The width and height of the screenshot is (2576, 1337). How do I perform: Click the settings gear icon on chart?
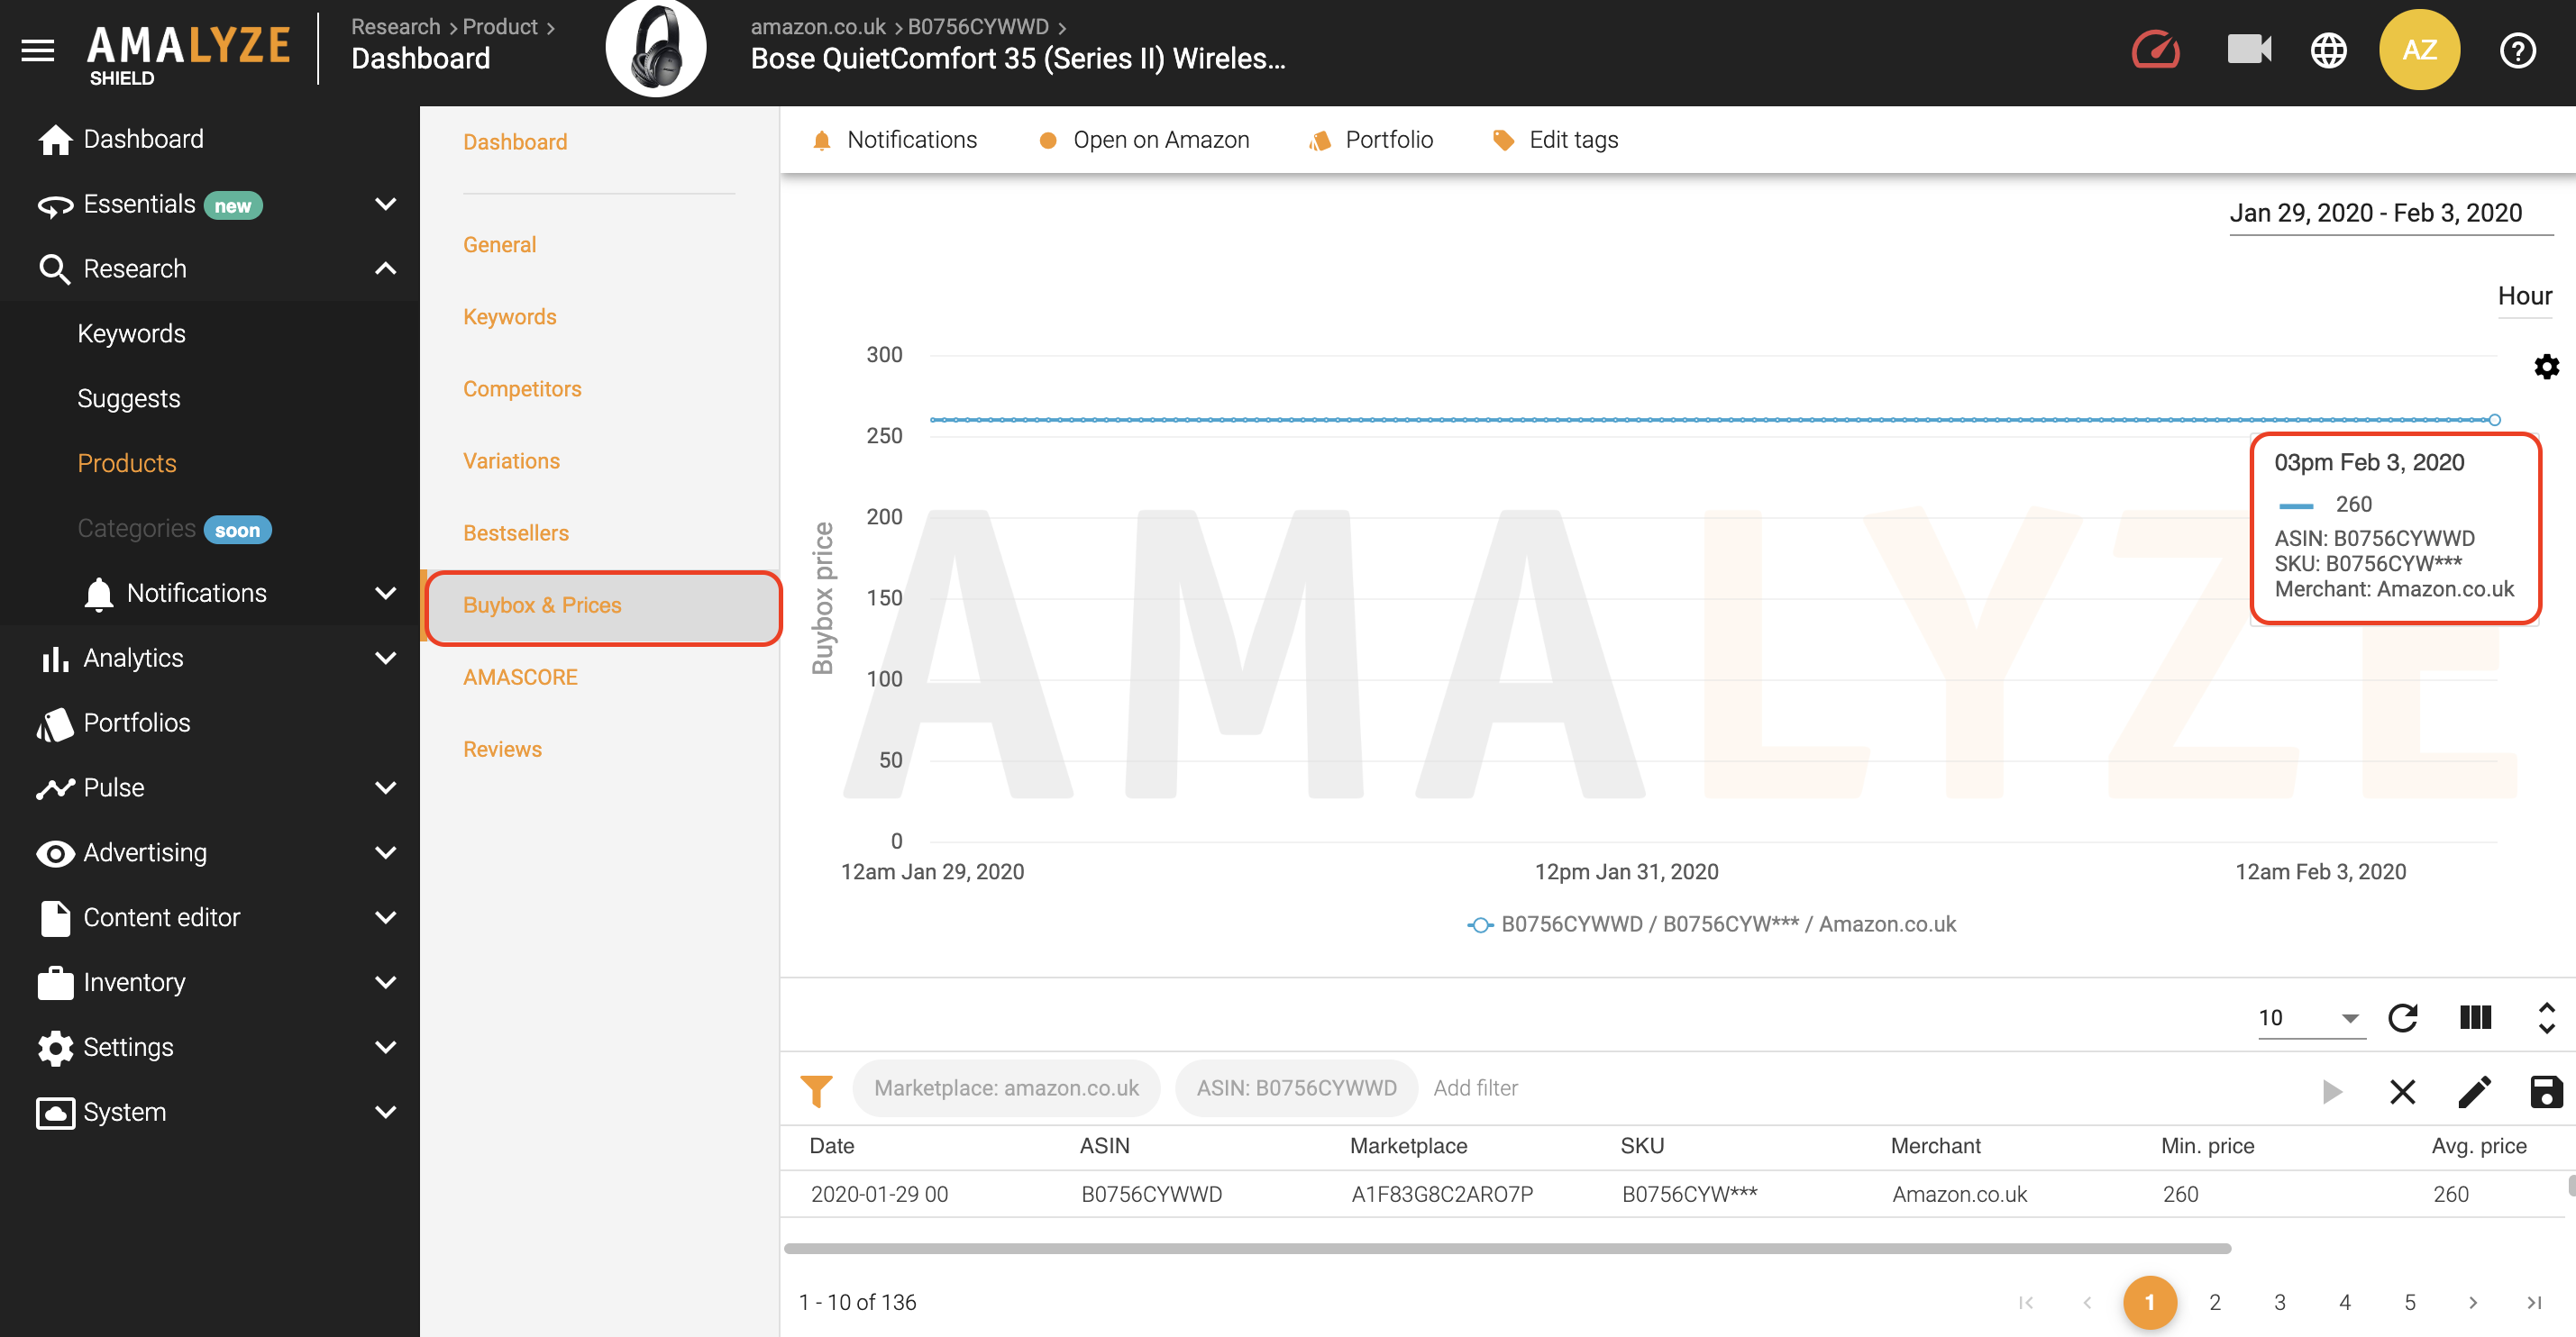pyautogui.click(x=2545, y=363)
